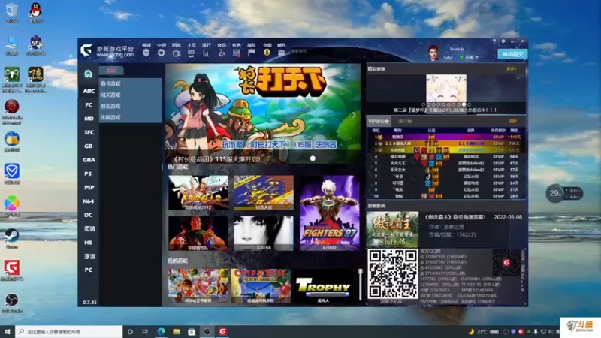Choose 休闲游戏 casual games category

(x=110, y=117)
